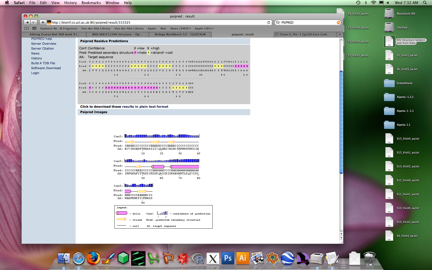Switch to Biology WorkBench CLUSTALW tab
Image resolution: width=432 pixels, height=270 pixels.
coord(180,34)
